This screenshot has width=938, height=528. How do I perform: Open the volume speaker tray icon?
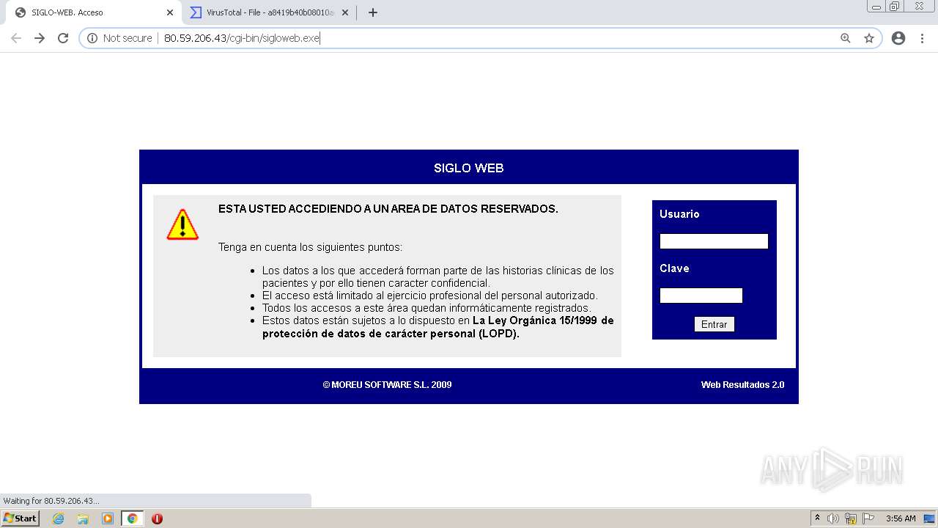pyautogui.click(x=833, y=518)
